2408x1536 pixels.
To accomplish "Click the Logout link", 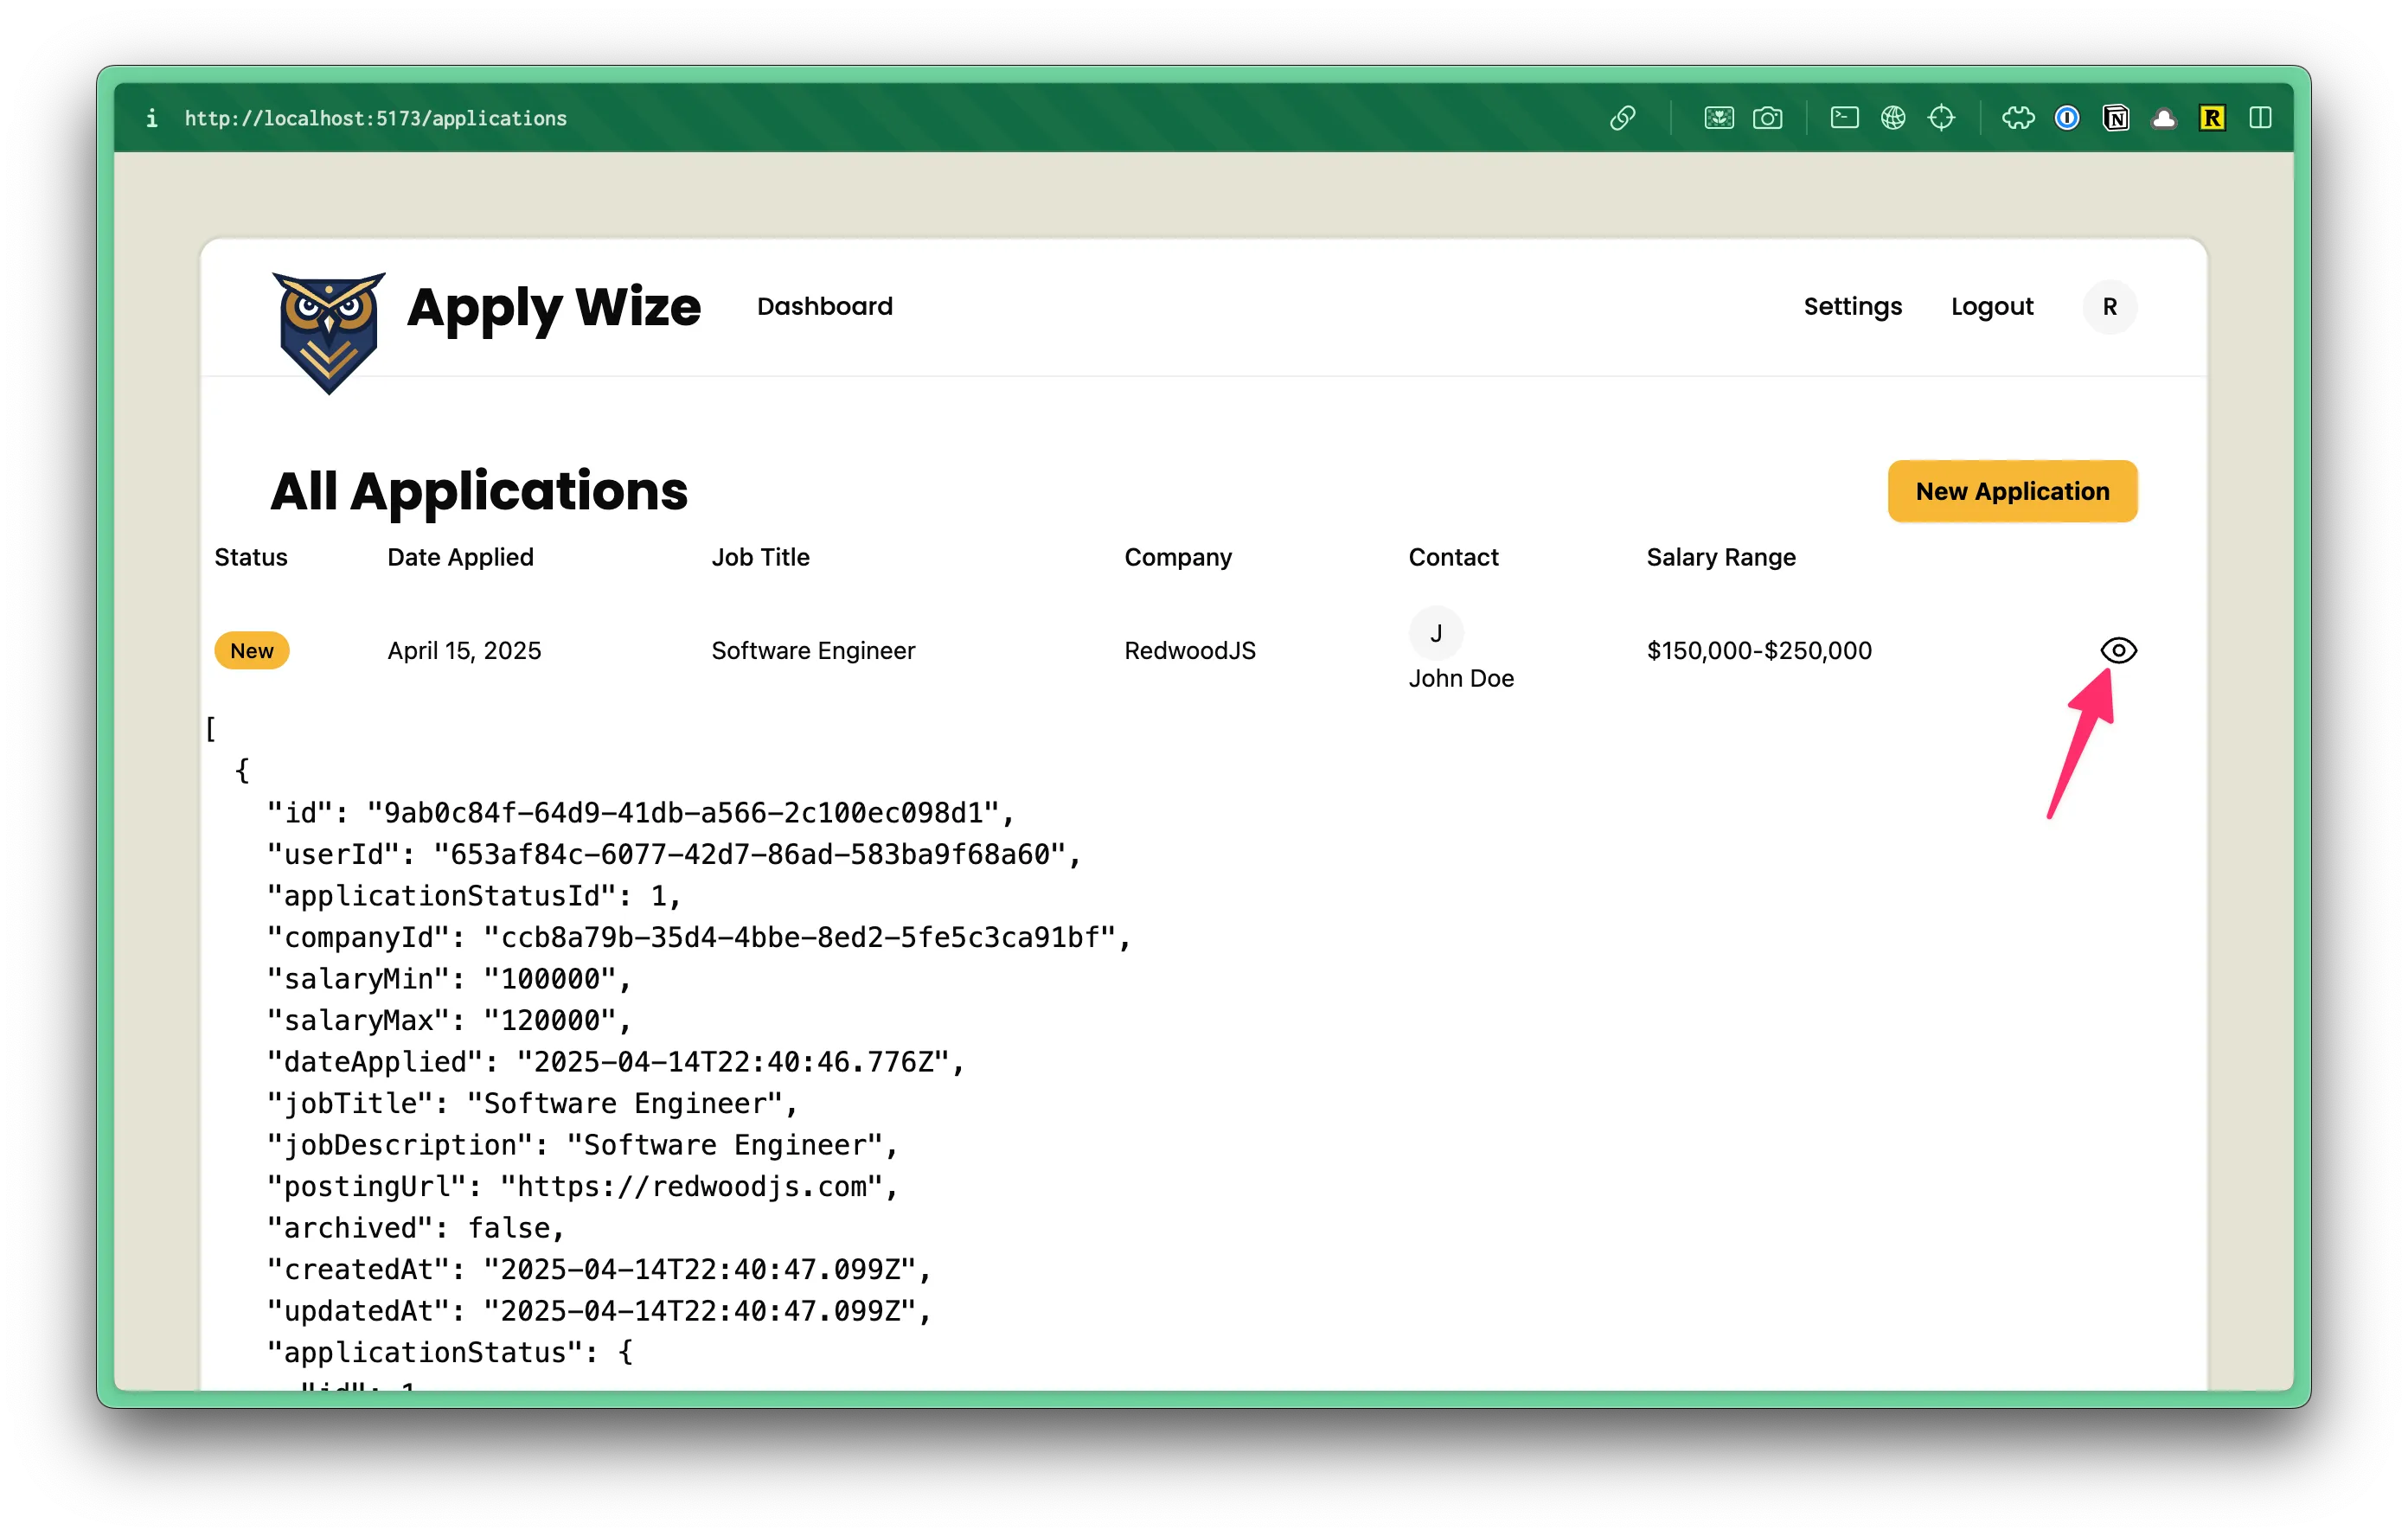I will (x=1991, y=306).
